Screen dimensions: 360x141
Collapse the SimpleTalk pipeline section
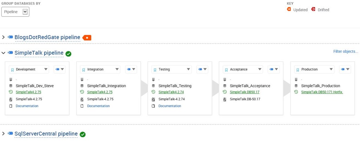(x=4, y=53)
